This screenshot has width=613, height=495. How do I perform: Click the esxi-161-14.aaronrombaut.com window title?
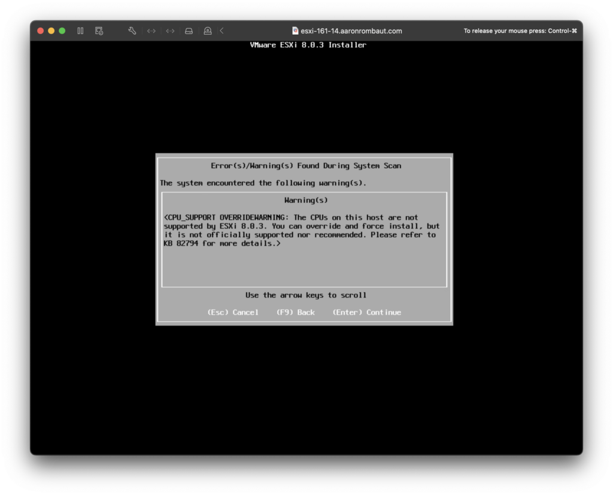pos(351,31)
